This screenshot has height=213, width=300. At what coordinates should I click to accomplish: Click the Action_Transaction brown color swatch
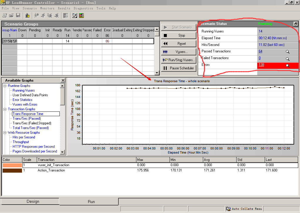[x=12, y=170]
